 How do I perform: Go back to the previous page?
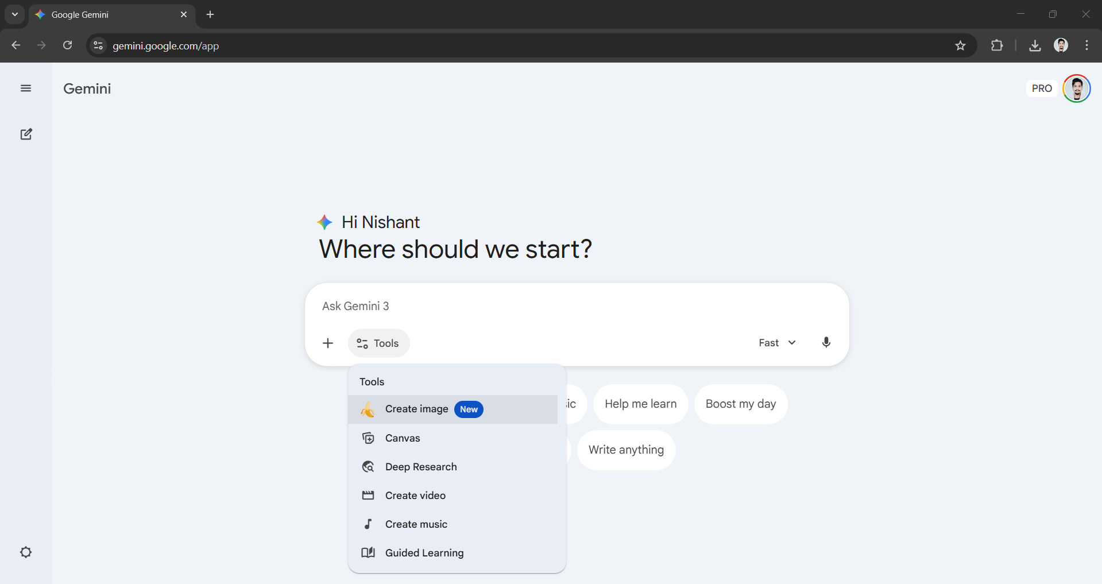[16, 45]
